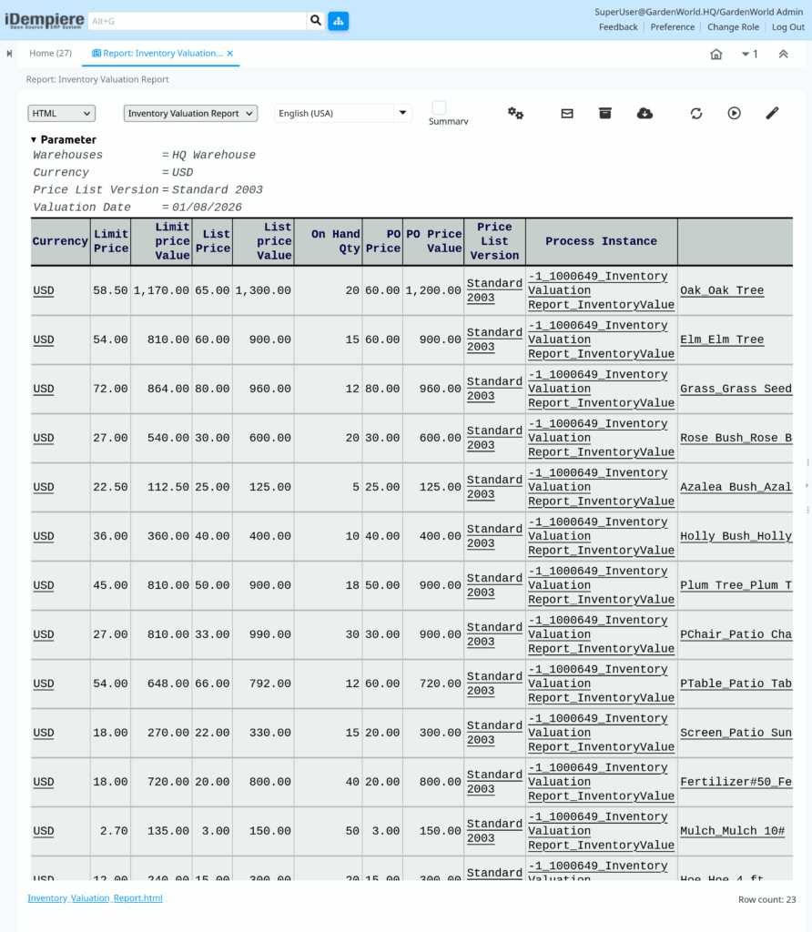Click Log Out
The height and width of the screenshot is (932, 812).
(x=787, y=26)
